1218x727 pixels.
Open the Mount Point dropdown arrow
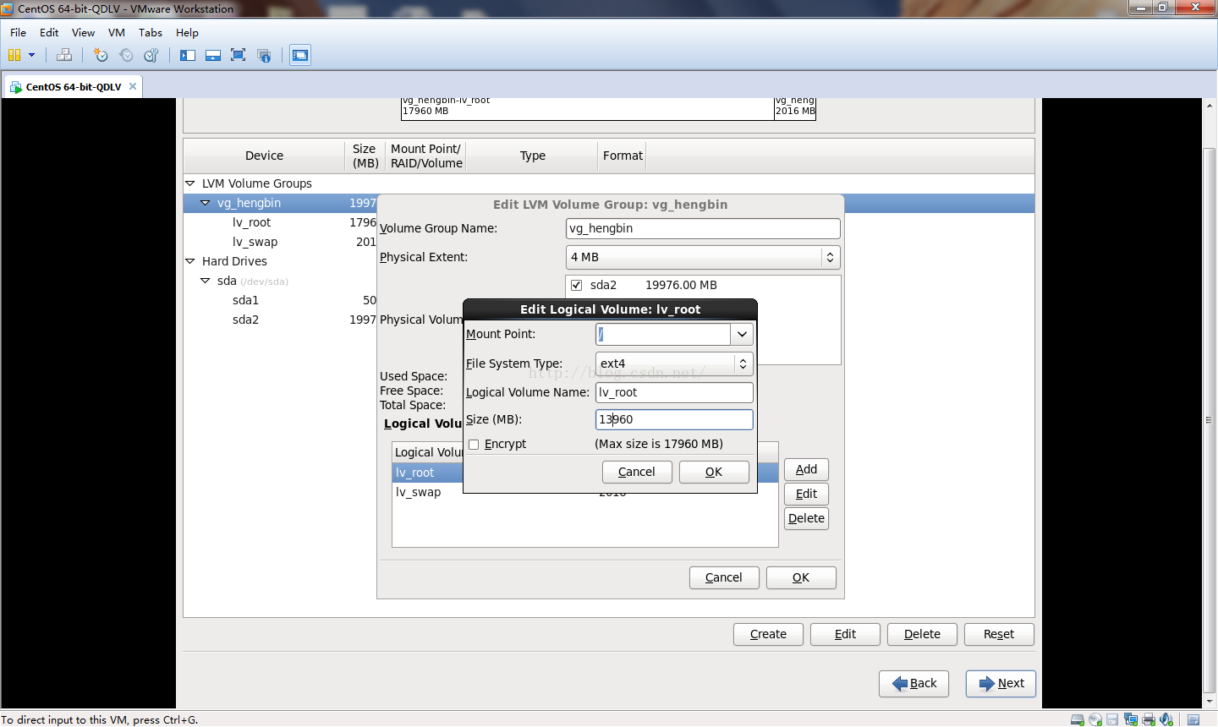point(742,334)
